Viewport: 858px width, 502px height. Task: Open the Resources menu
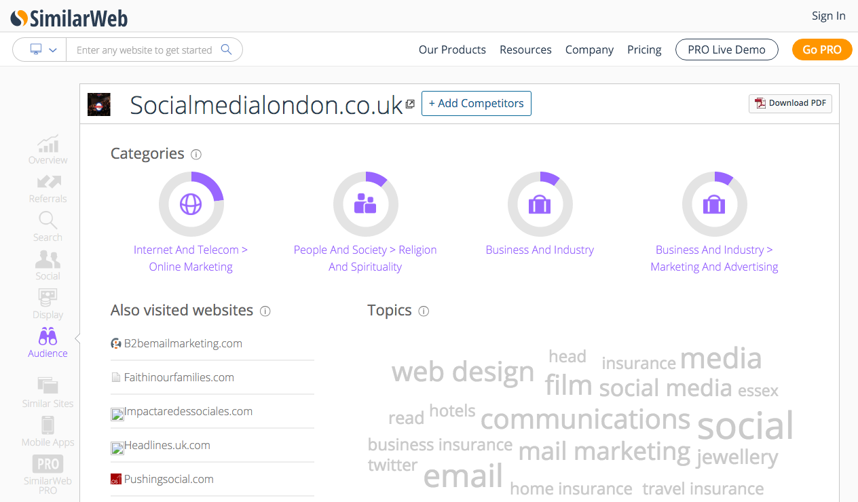click(525, 50)
